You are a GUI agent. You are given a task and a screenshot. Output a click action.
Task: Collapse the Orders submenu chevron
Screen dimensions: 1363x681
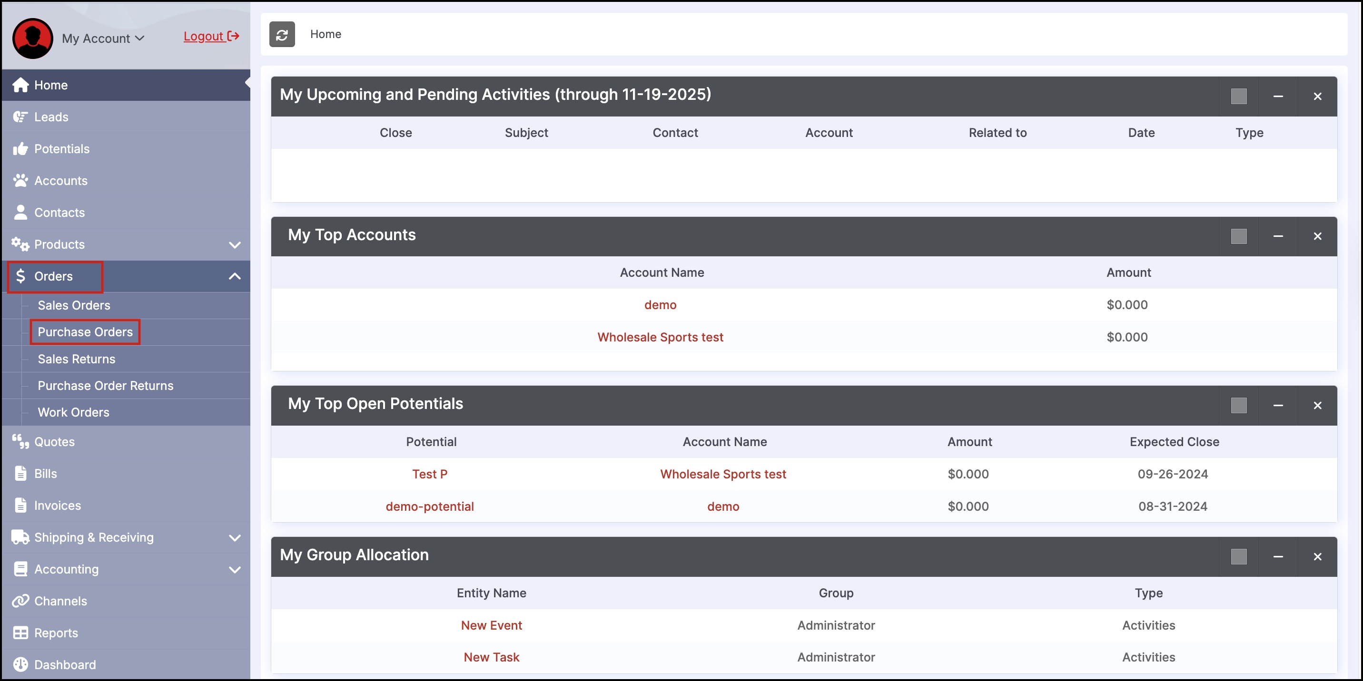[x=235, y=276]
